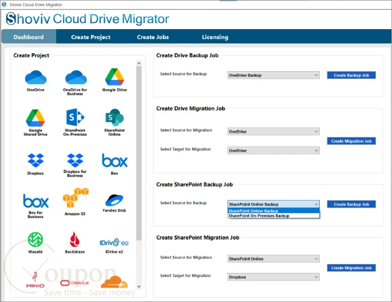This screenshot has width=392, height=302.
Task: Choose the orange Cloudflare cloud icon
Action: [x=114, y=282]
